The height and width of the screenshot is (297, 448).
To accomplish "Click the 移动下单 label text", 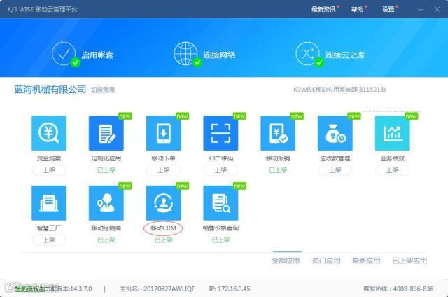I will [163, 158].
